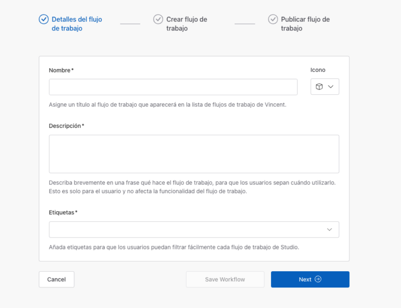This screenshot has height=308, width=401.
Task: Click the checkmark icon beside Crear flujo
Action: [x=158, y=19]
